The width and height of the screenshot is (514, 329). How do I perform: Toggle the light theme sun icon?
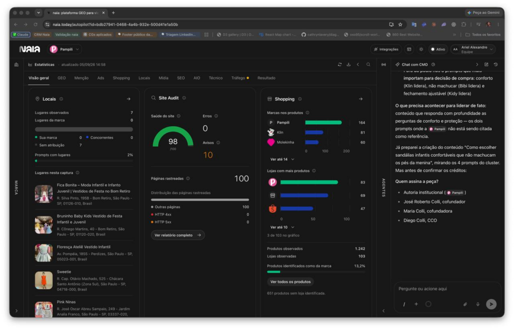click(421, 50)
